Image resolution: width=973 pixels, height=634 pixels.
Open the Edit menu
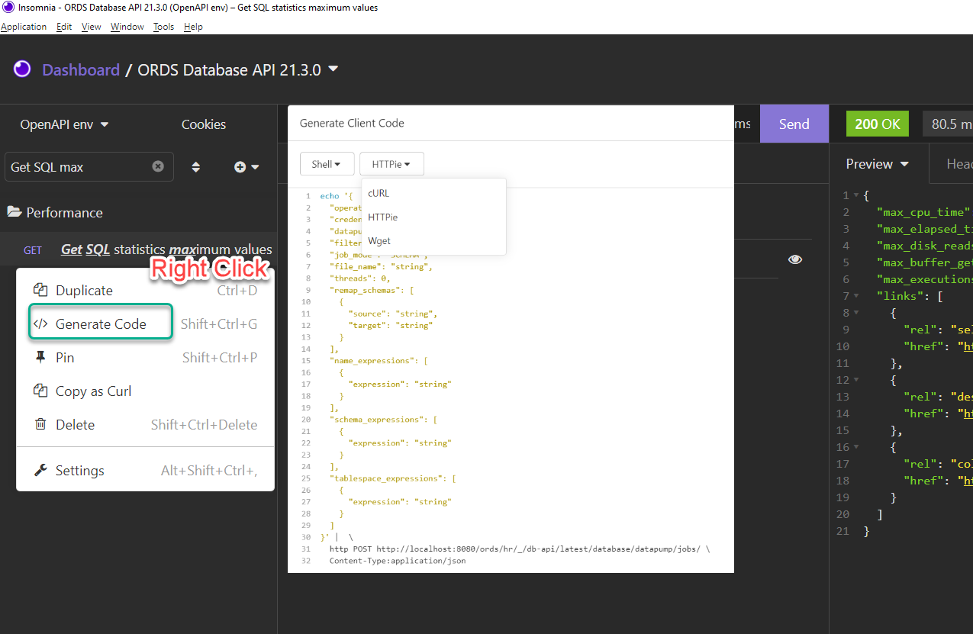(x=64, y=26)
